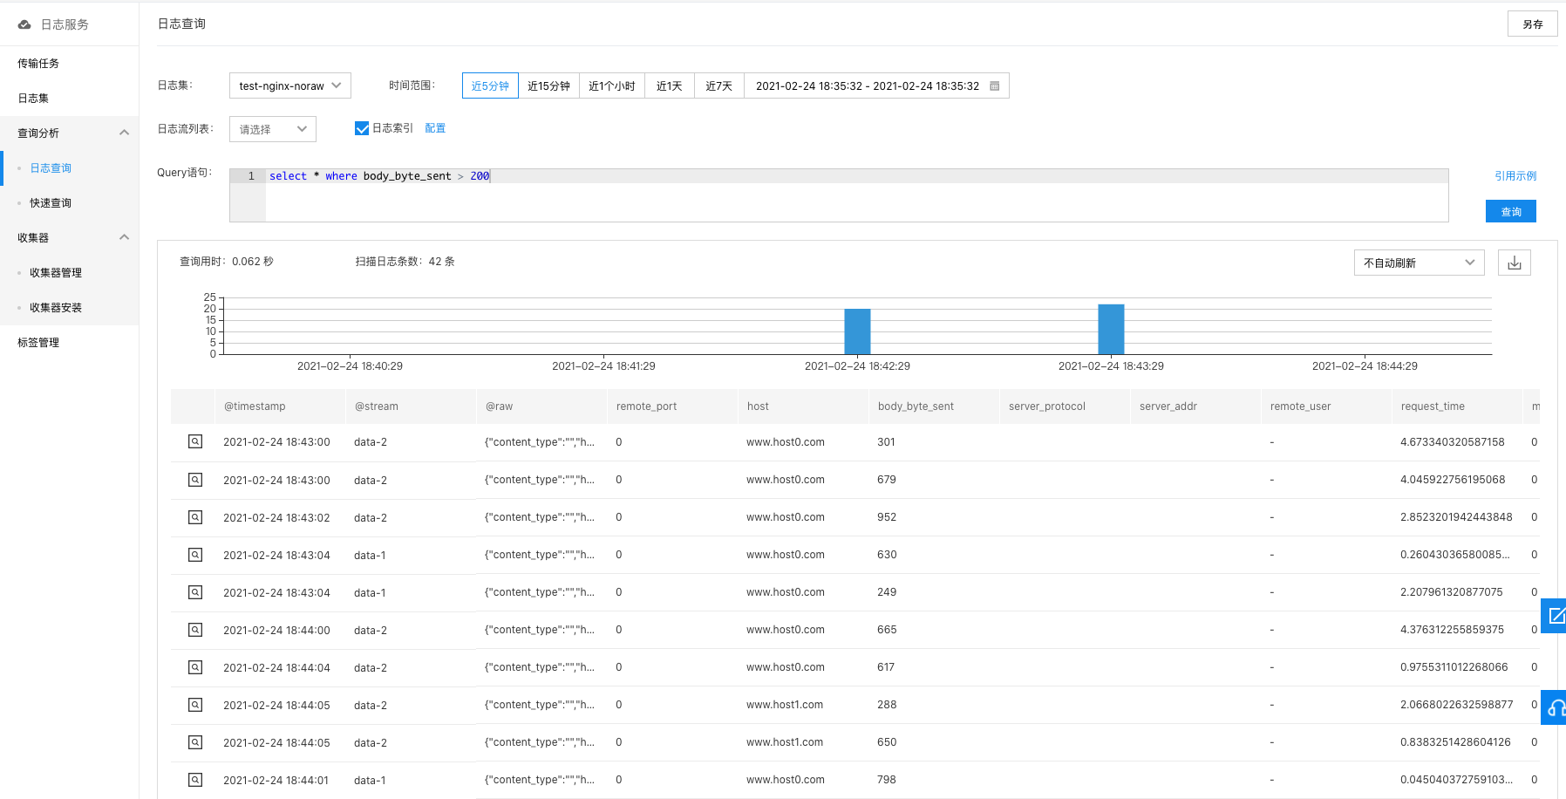Image resolution: width=1566 pixels, height=799 pixels.
Task: Focus the Query statement editor
Action: click(839, 195)
